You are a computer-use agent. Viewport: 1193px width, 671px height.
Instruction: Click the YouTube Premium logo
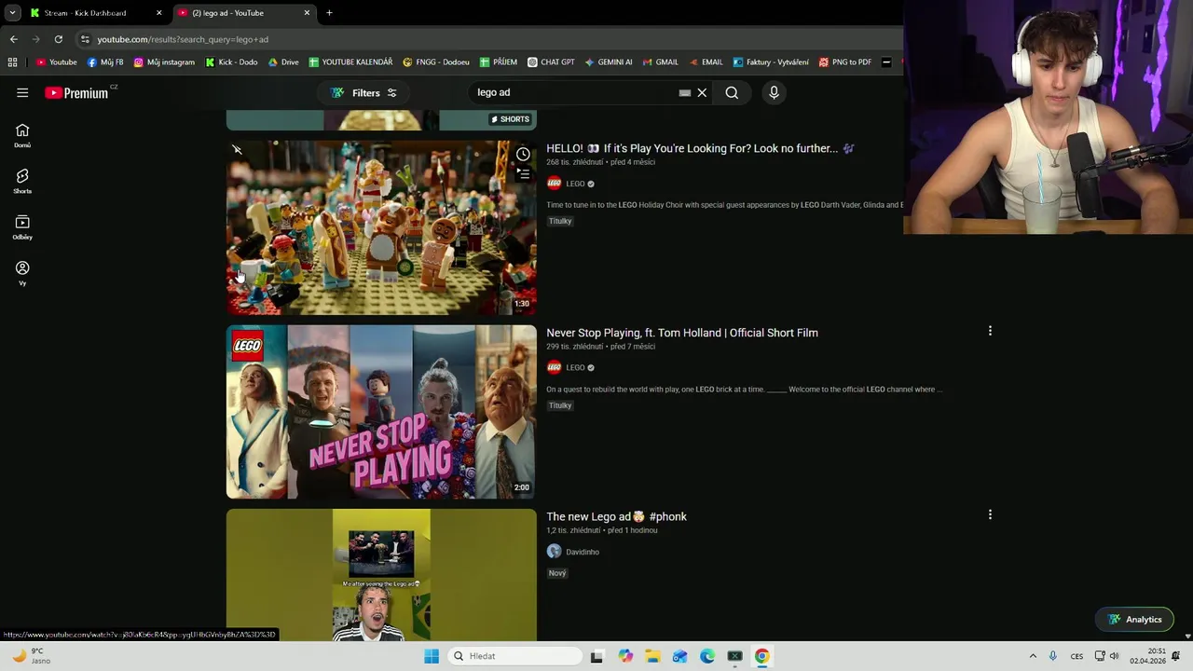[76, 93]
